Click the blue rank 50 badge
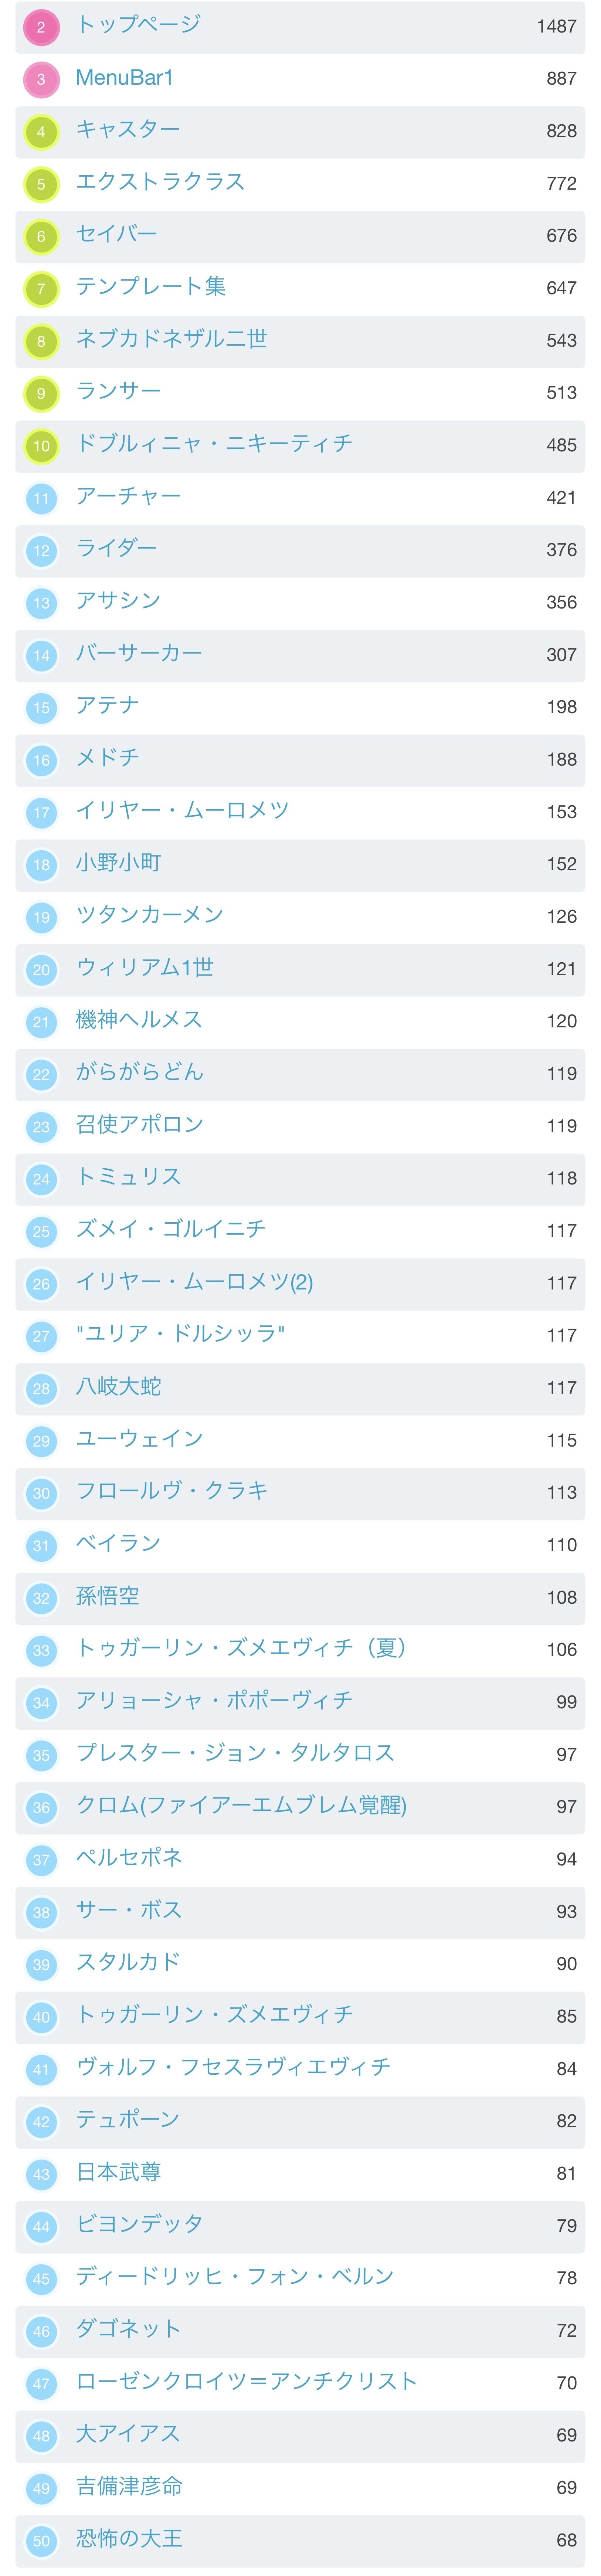Viewport: 601px width, 2576px height. point(41,2540)
